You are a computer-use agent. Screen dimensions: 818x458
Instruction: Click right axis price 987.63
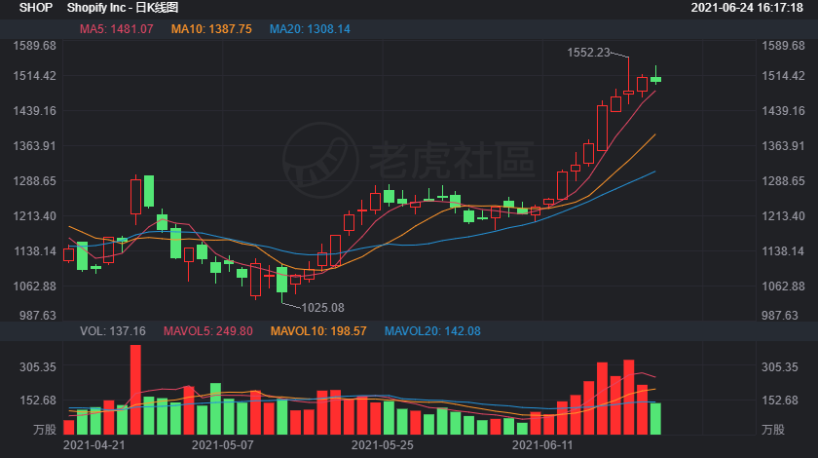(780, 316)
